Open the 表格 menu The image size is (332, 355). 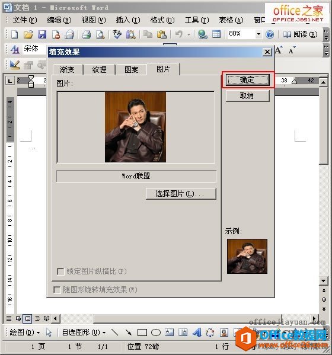[231, 20]
